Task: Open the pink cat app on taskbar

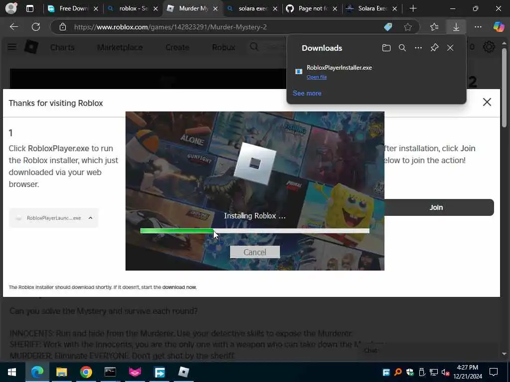Action: point(134,372)
